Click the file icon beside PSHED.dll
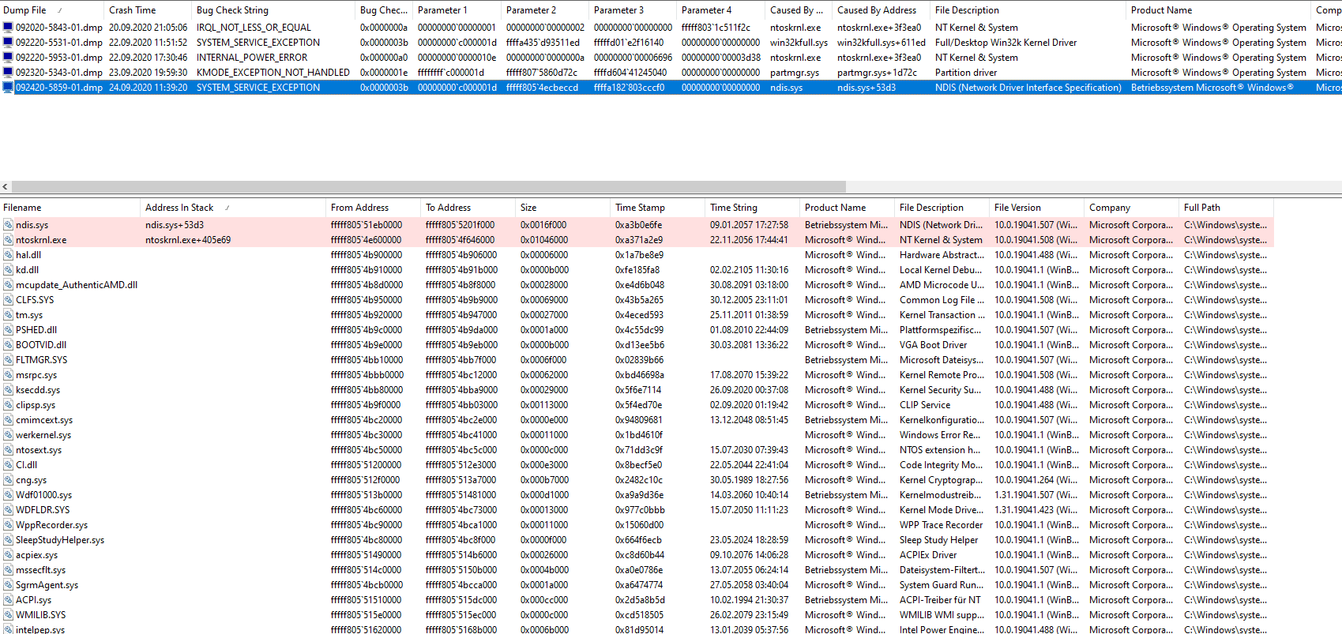 click(x=8, y=330)
